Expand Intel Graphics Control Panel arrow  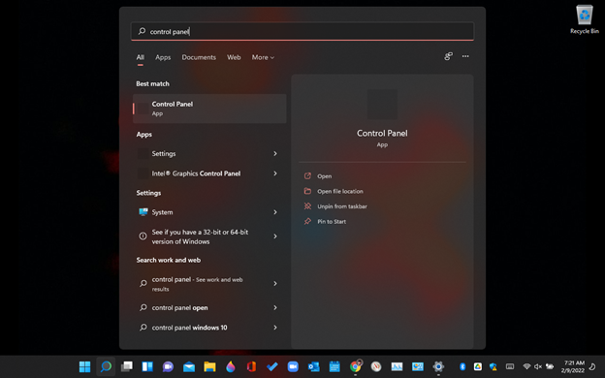coord(275,173)
